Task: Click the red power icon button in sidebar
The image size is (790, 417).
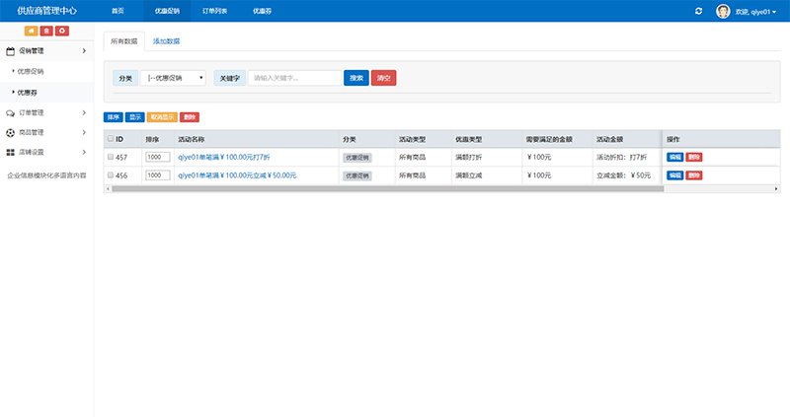Action: [x=62, y=32]
